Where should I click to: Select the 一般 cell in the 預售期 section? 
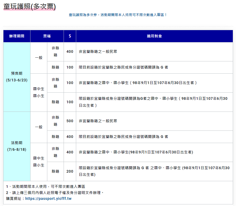coord(39,58)
